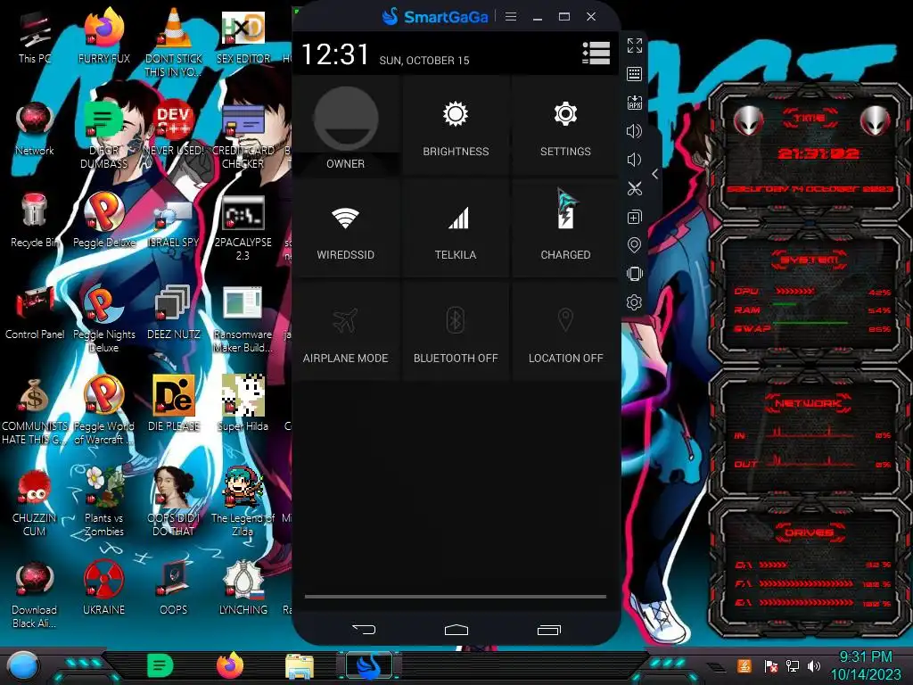
Task: Select the Network desktop icon
Action: [35, 129]
